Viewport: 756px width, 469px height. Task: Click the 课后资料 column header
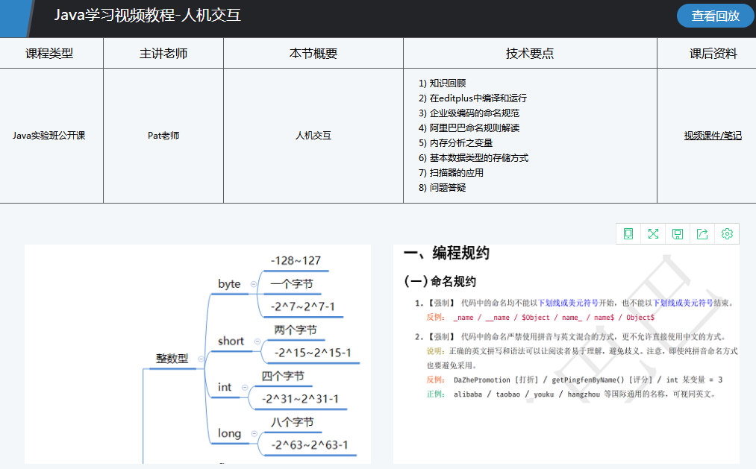coord(713,54)
